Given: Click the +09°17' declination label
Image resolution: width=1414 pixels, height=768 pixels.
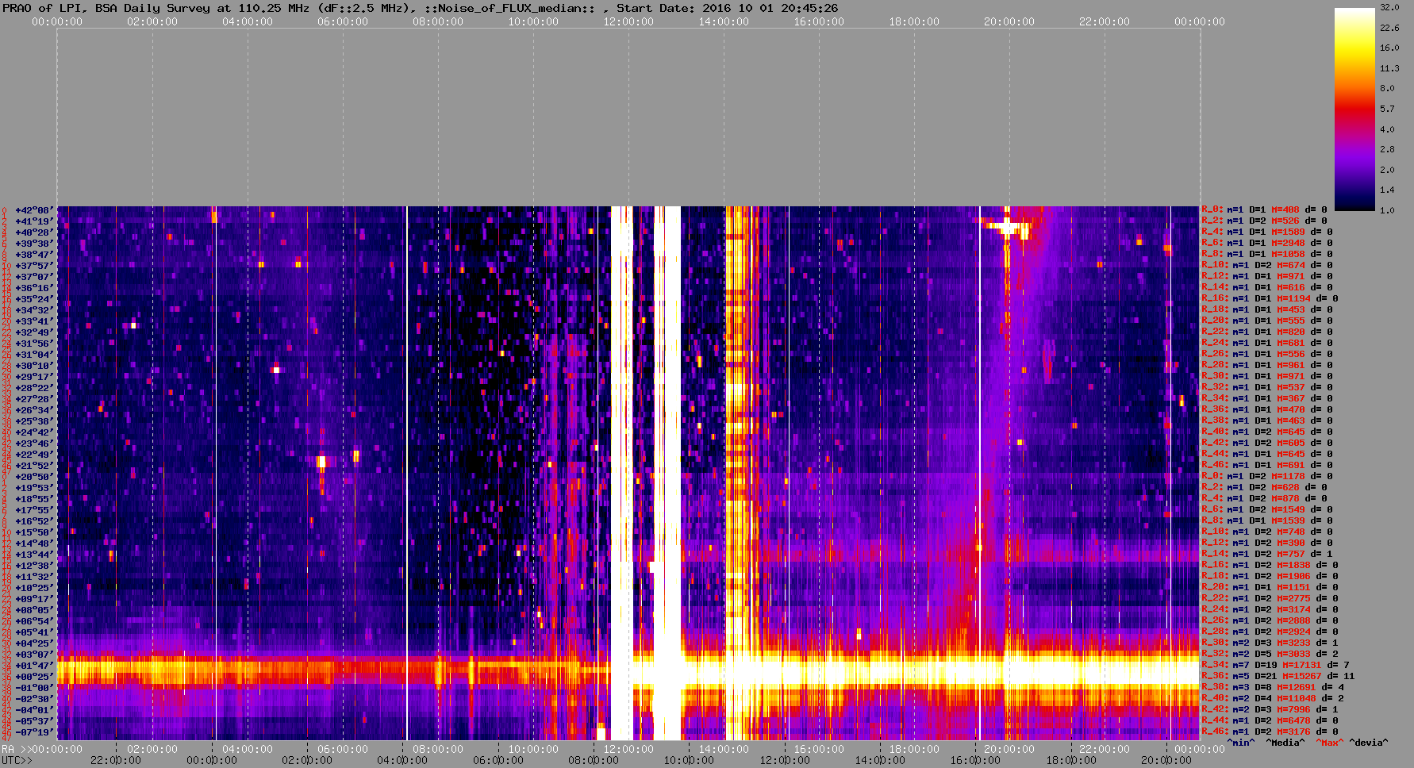Looking at the screenshot, I should [x=34, y=599].
